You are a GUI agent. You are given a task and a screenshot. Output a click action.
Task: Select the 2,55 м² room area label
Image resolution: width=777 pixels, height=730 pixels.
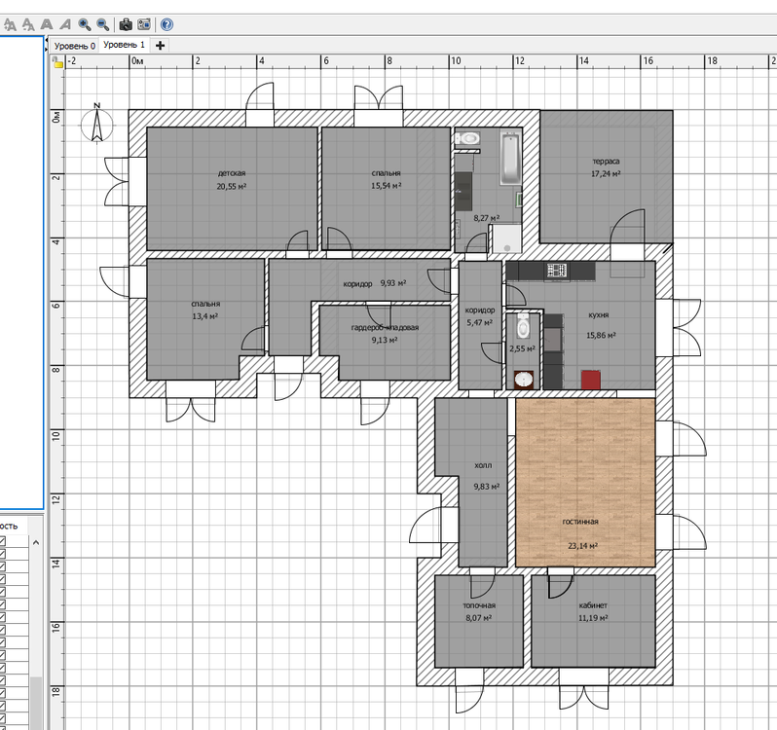point(522,348)
